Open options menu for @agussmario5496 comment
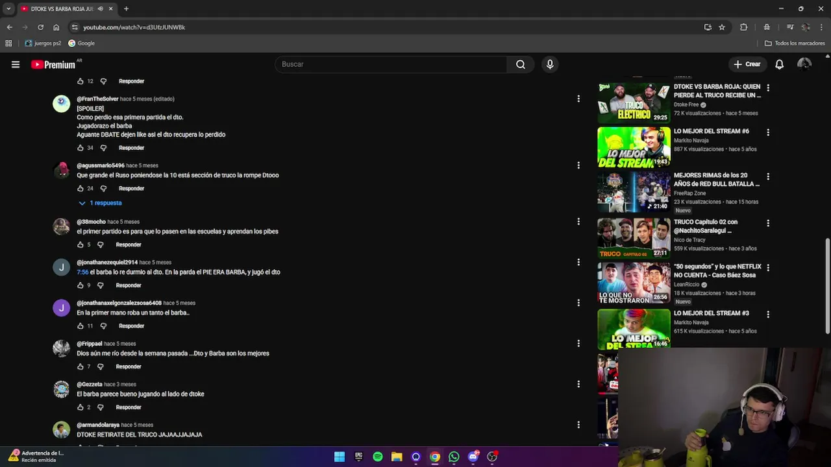831x467 pixels. point(578,165)
